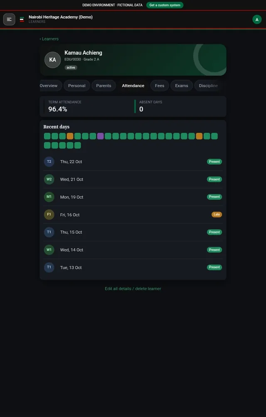Open the user account avatar A
The height and width of the screenshot is (417, 266).
257,20
